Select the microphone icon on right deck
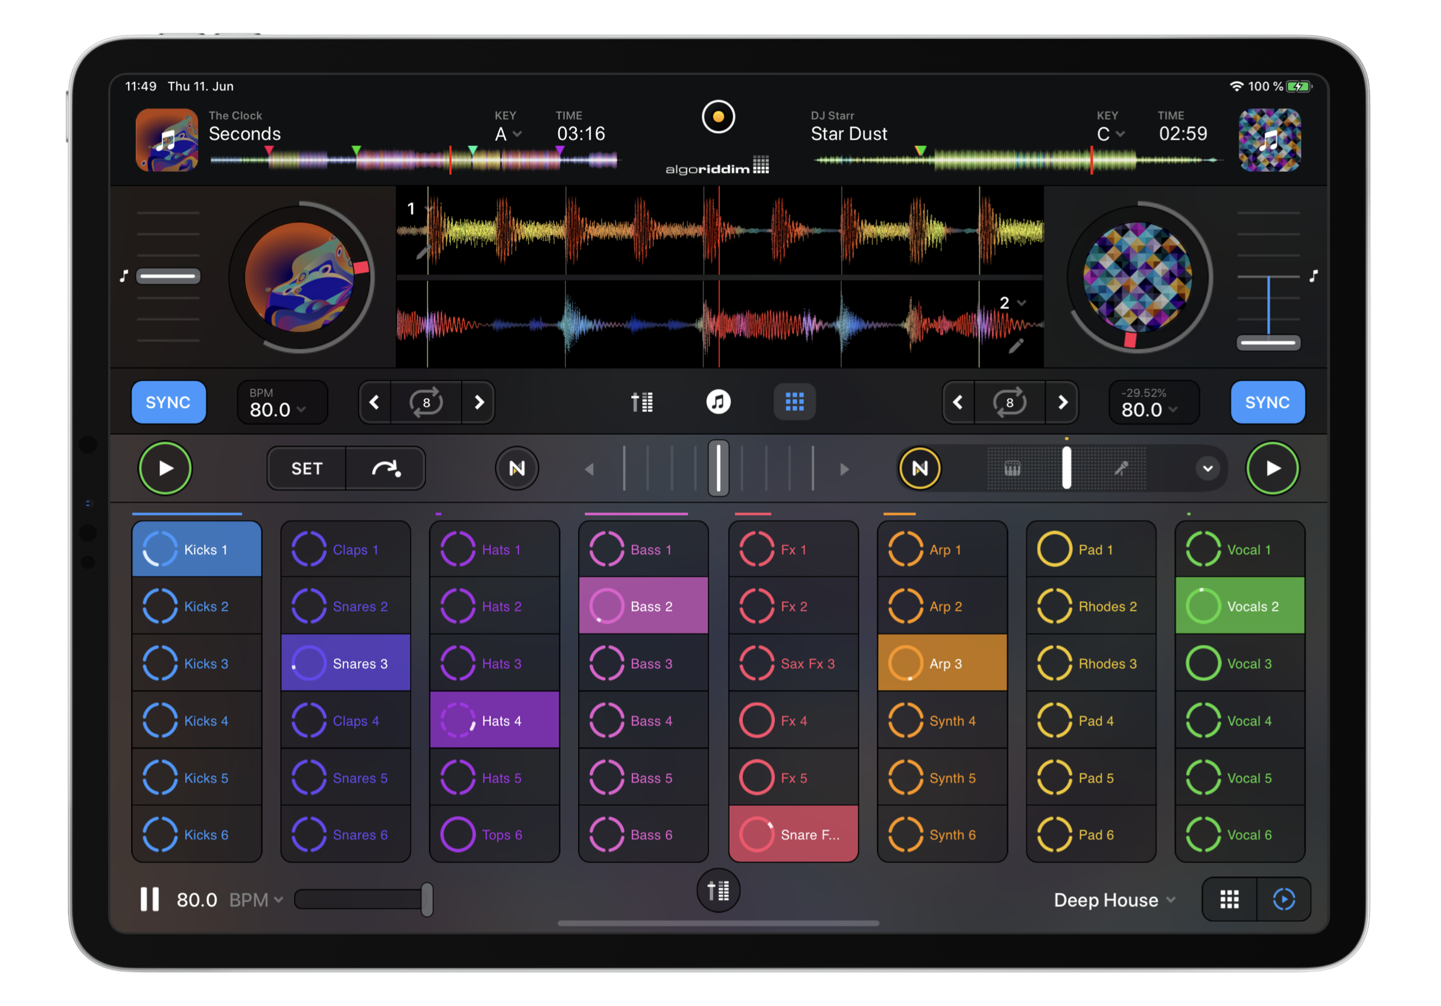Viewport: 1441px width, 1006px height. coord(1121,469)
